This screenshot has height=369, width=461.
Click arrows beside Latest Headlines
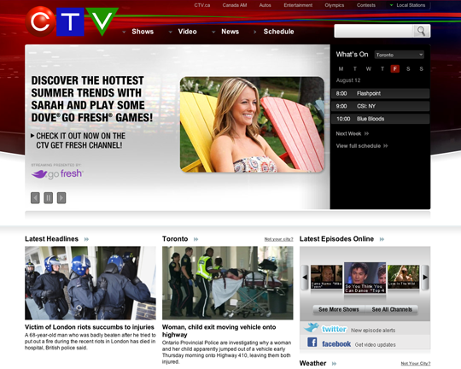click(x=86, y=239)
